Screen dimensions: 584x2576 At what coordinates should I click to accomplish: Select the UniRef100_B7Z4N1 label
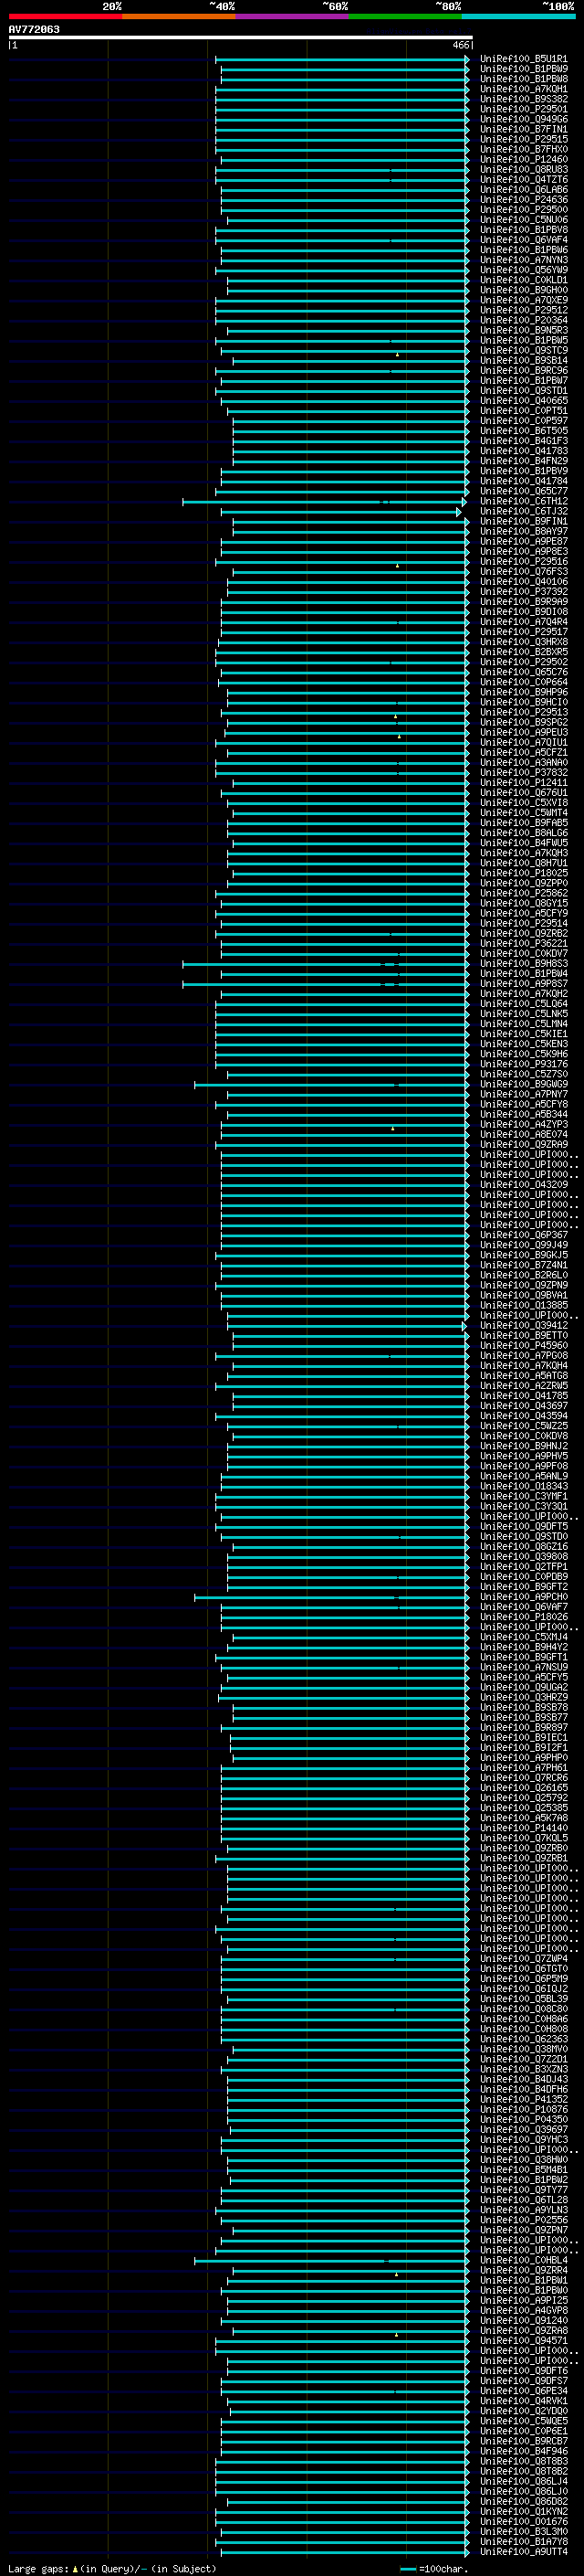point(523,1266)
